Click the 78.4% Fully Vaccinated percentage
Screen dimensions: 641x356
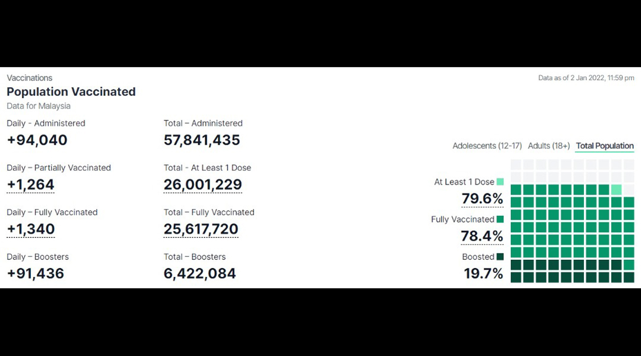[482, 236]
